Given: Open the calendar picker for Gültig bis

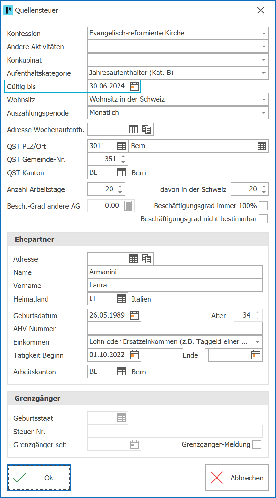Looking at the screenshot, I should (x=134, y=86).
